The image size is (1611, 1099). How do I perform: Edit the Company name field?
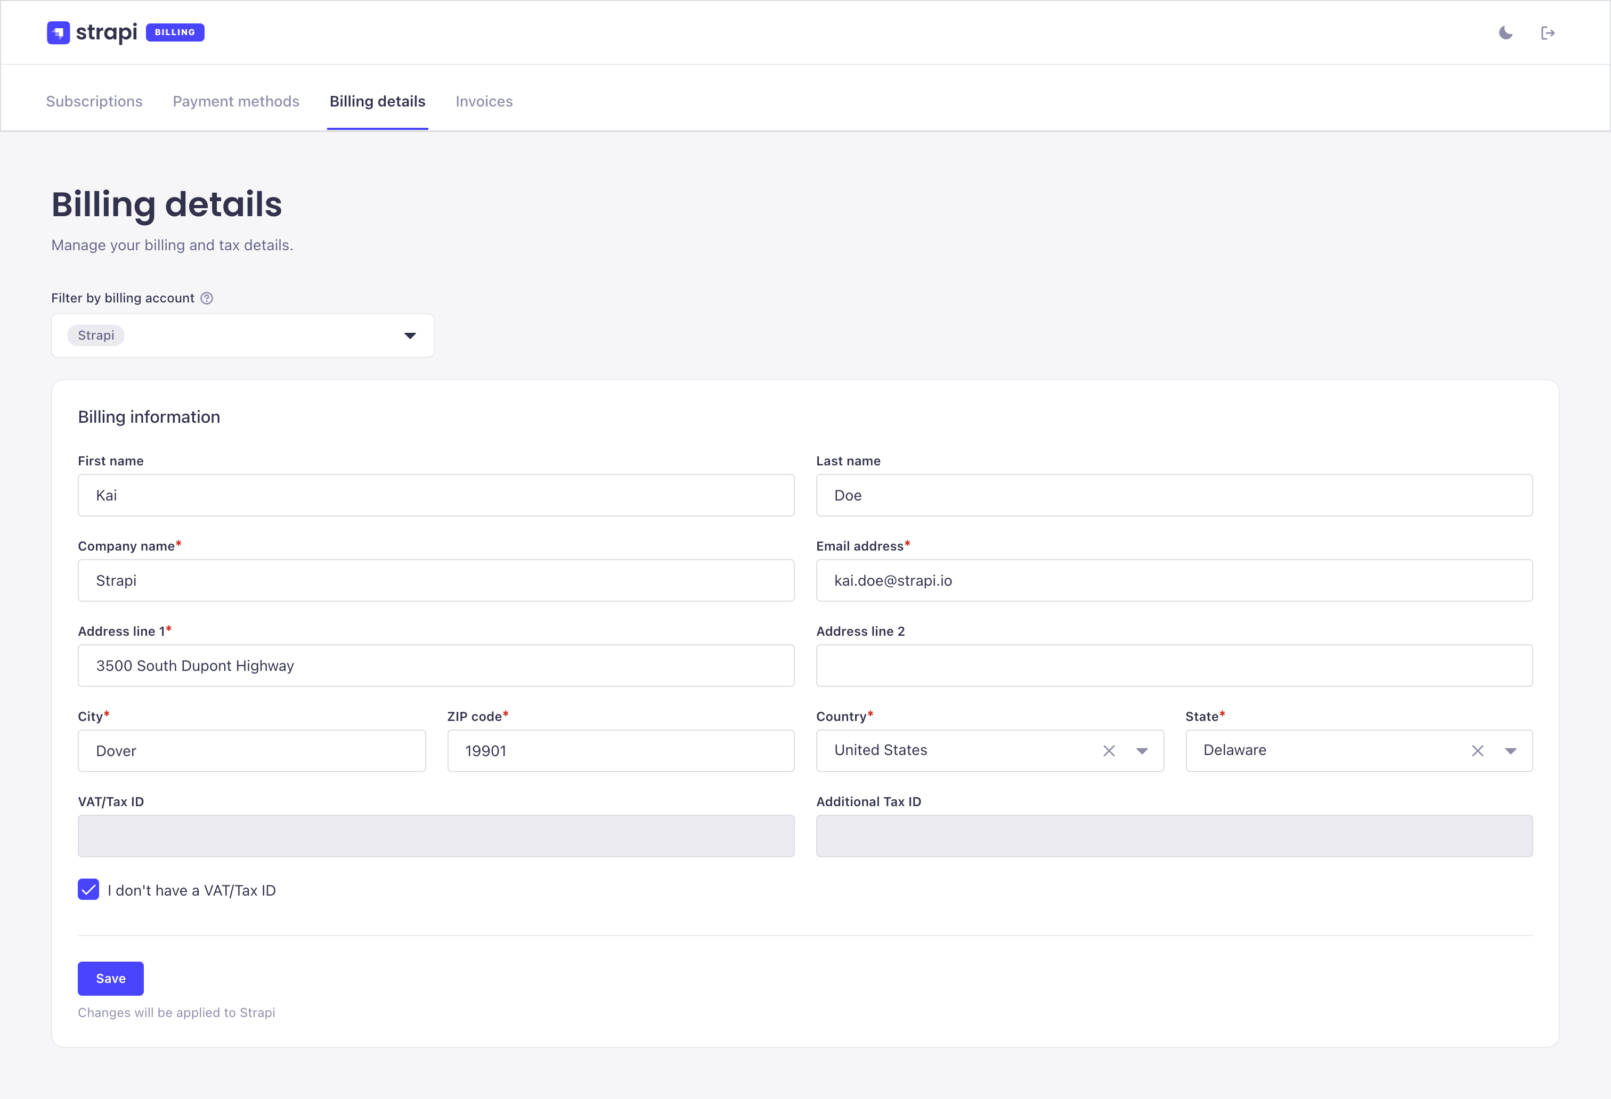tap(436, 581)
